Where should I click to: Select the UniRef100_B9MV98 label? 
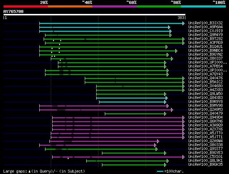tap(205, 106)
